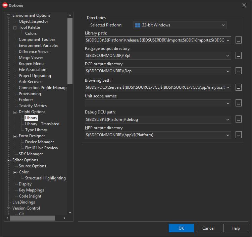Image resolution: width=252 pixels, height=237 pixels.
Task: Open Toxicity Metrics options page
Action: [33, 106]
